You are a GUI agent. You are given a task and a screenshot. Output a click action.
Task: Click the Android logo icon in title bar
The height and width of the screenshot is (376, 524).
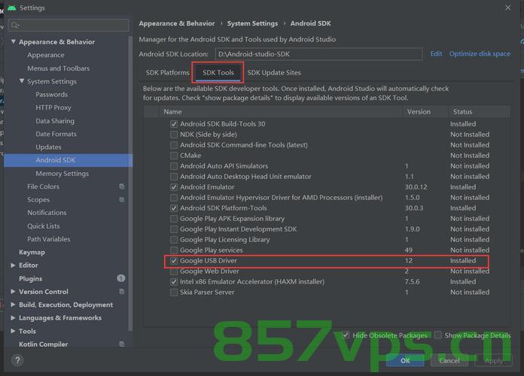12,8
